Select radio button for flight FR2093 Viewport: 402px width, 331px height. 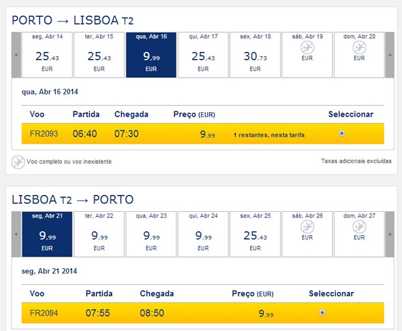(342, 134)
